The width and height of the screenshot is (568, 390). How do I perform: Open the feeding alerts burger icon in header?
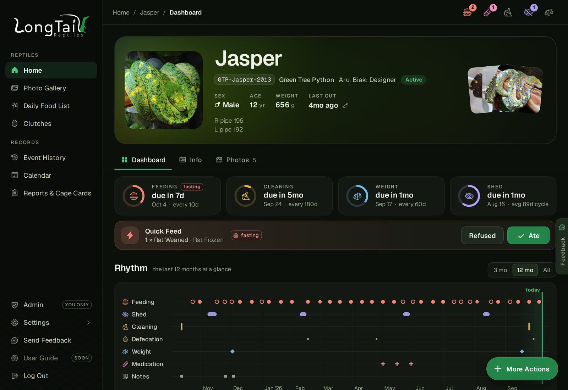[468, 12]
